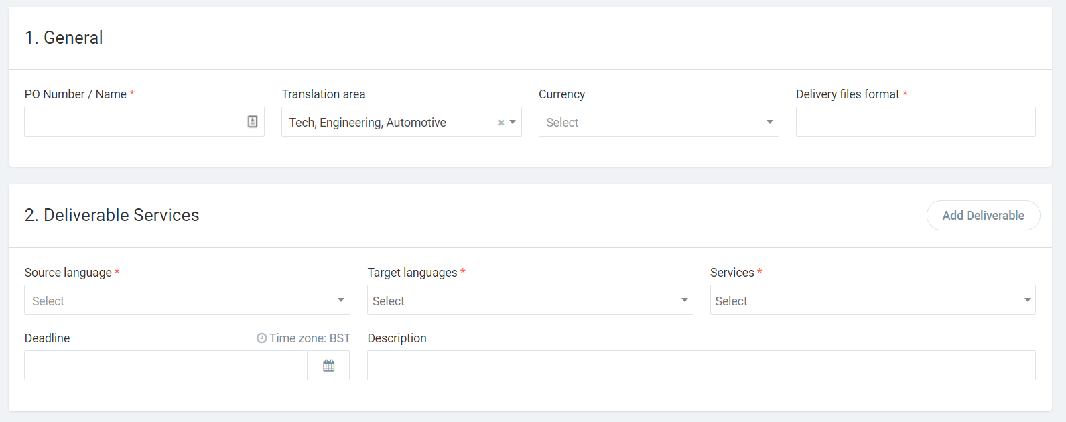Click the Services Select placeholder
1066x422 pixels.
[731, 301]
